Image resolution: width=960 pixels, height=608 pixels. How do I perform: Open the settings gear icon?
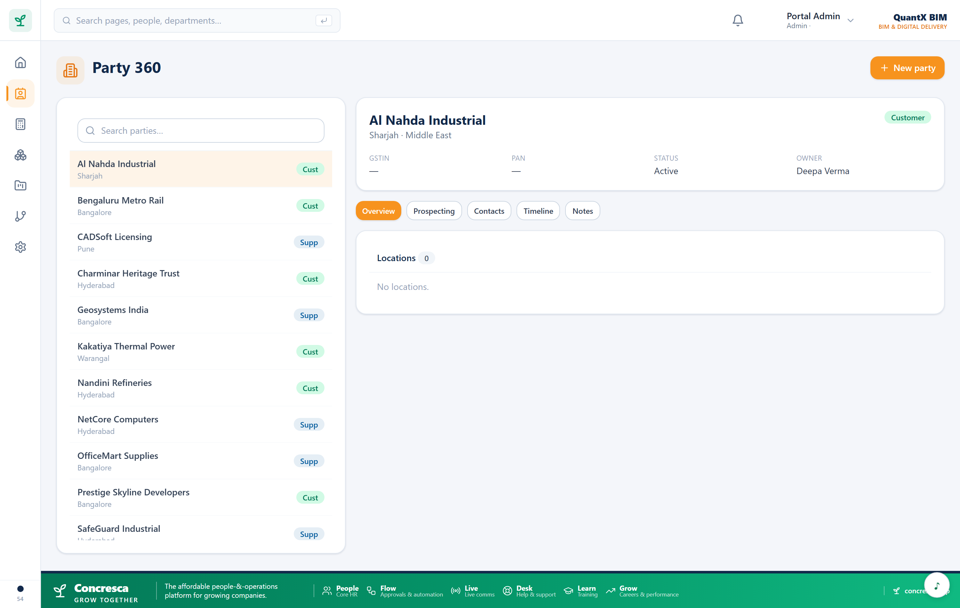point(20,247)
